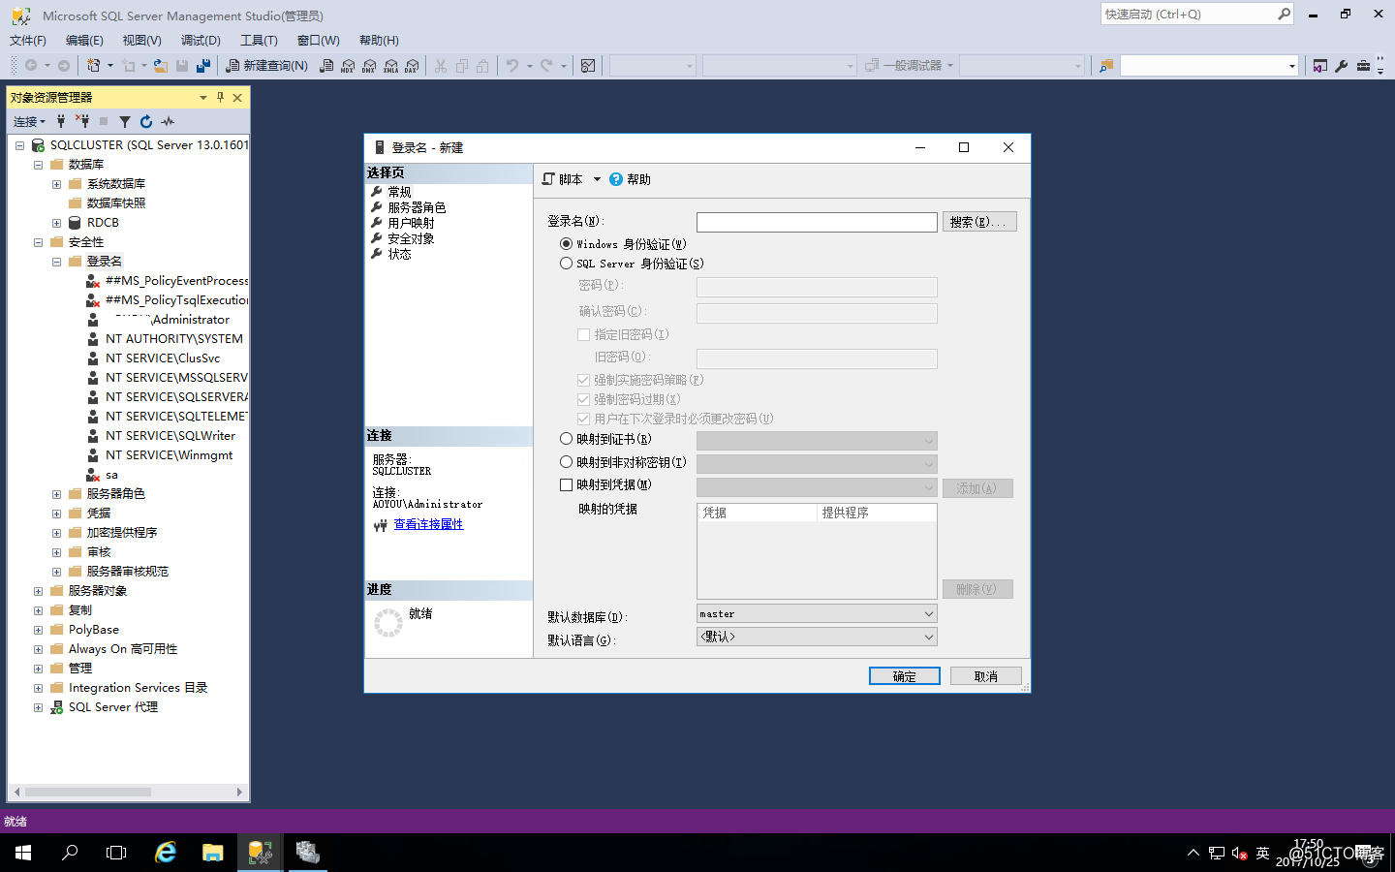Click the New Query (新建查询) toolbar button
Screen dimensions: 1395x872
[266, 66]
